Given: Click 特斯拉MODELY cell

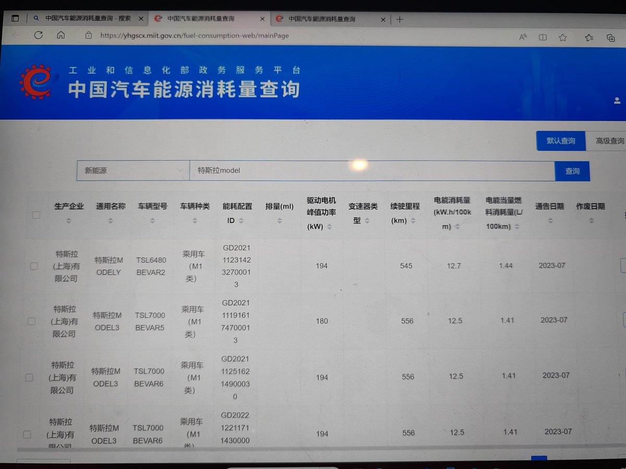Looking at the screenshot, I should 109,266.
